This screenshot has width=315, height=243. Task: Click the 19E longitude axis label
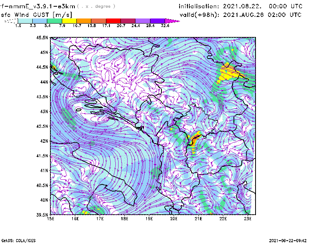point(149,219)
